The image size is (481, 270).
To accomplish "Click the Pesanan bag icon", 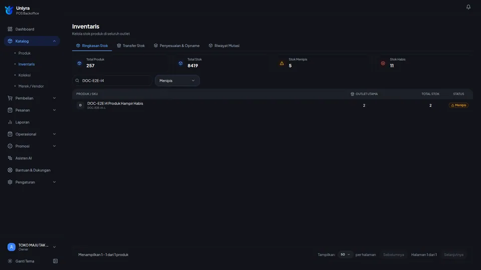I will click(x=10, y=110).
